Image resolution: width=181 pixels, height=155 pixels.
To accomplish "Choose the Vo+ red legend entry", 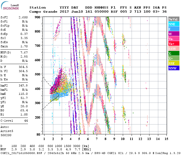I will 174,44.
